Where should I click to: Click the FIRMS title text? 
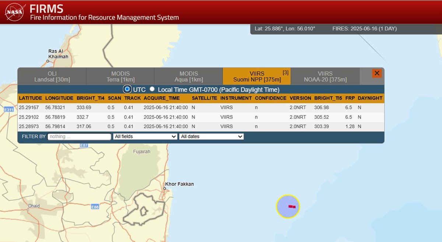pyautogui.click(x=46, y=8)
